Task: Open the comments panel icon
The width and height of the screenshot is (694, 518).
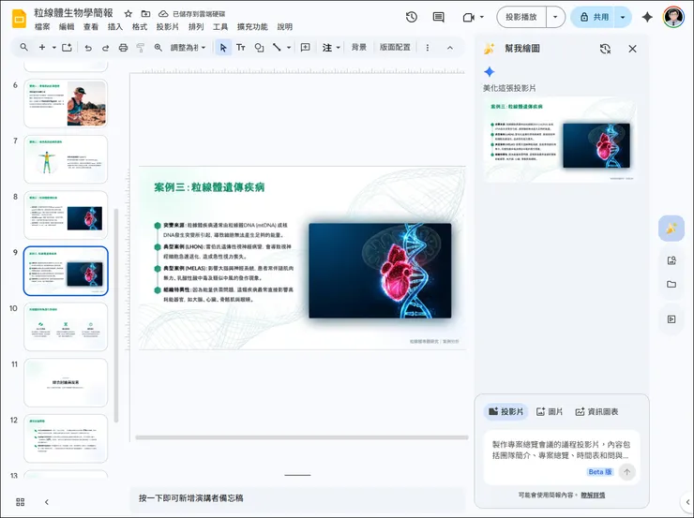Action: (x=438, y=17)
